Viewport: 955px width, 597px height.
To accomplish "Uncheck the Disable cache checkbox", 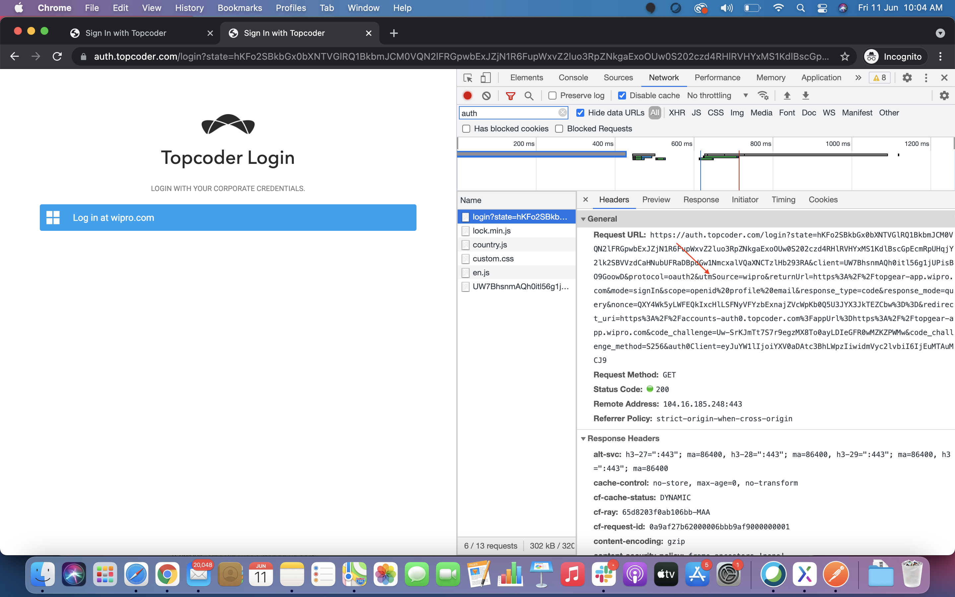I will click(x=622, y=96).
